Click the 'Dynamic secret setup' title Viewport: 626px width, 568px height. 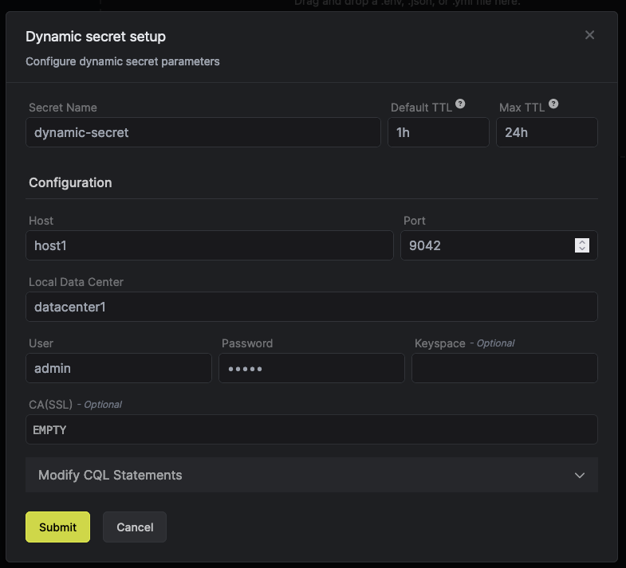96,37
